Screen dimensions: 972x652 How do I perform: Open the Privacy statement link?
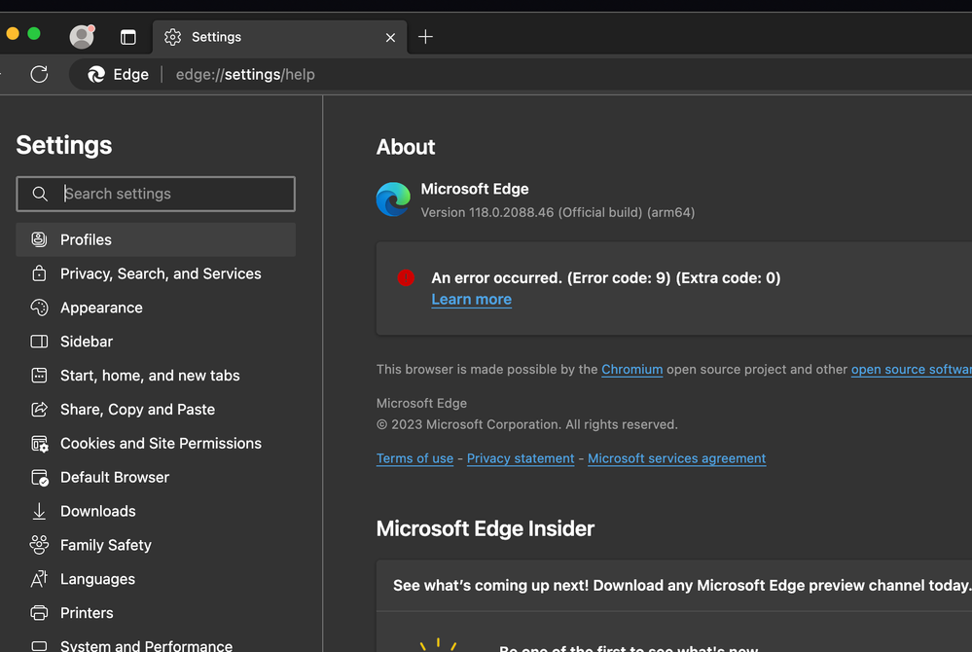[521, 458]
